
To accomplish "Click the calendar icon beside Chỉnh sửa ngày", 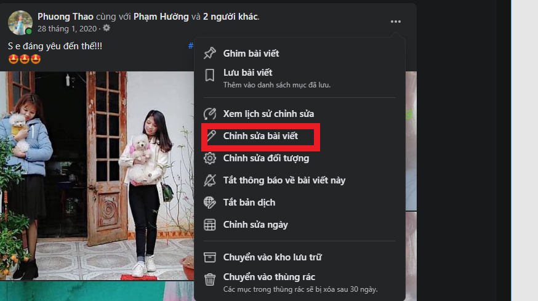I will (210, 225).
